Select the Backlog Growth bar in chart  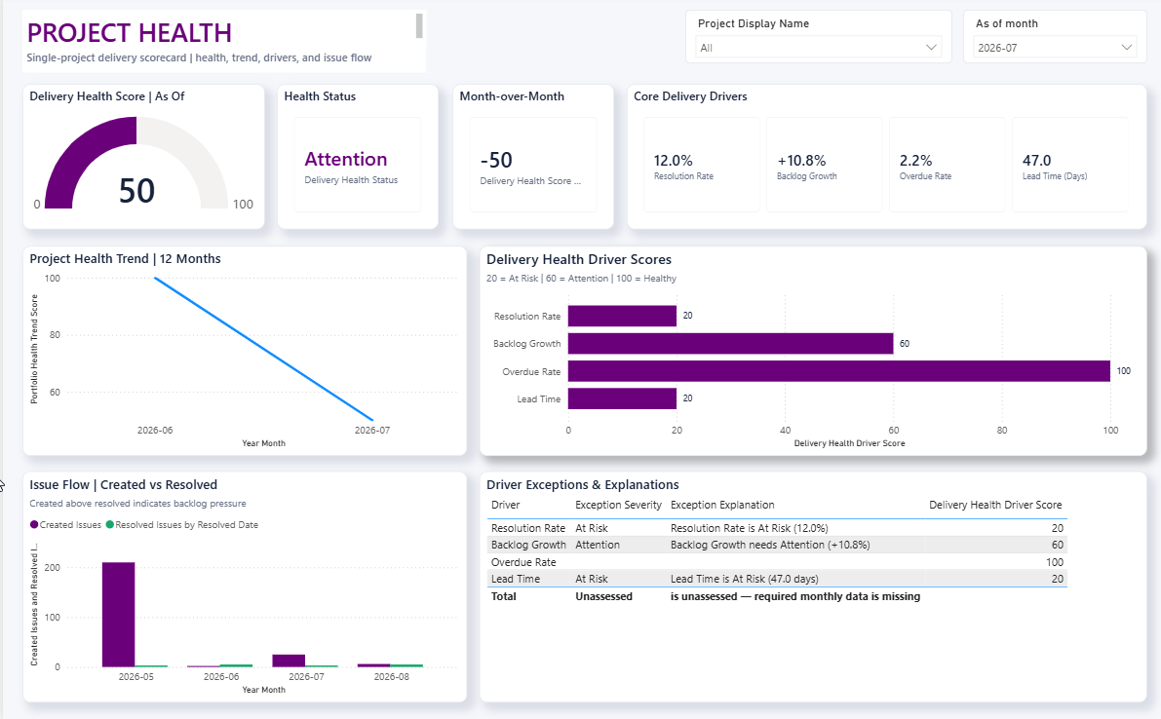[x=731, y=343]
